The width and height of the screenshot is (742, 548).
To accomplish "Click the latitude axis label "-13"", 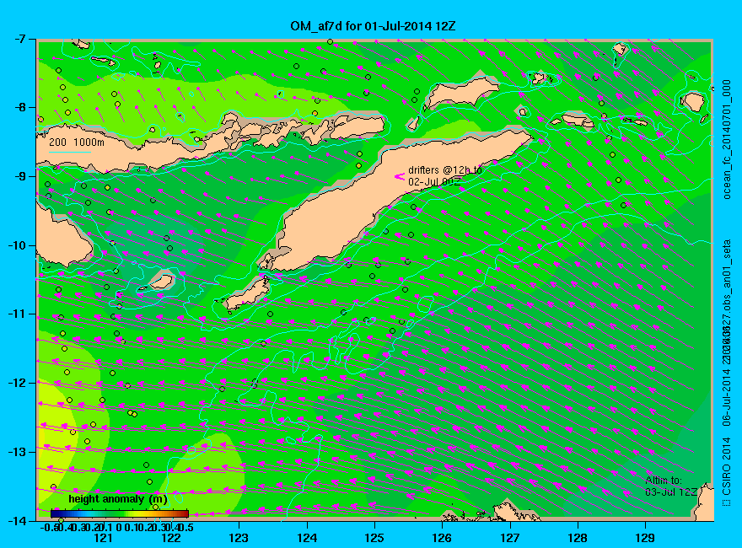I will tap(17, 452).
